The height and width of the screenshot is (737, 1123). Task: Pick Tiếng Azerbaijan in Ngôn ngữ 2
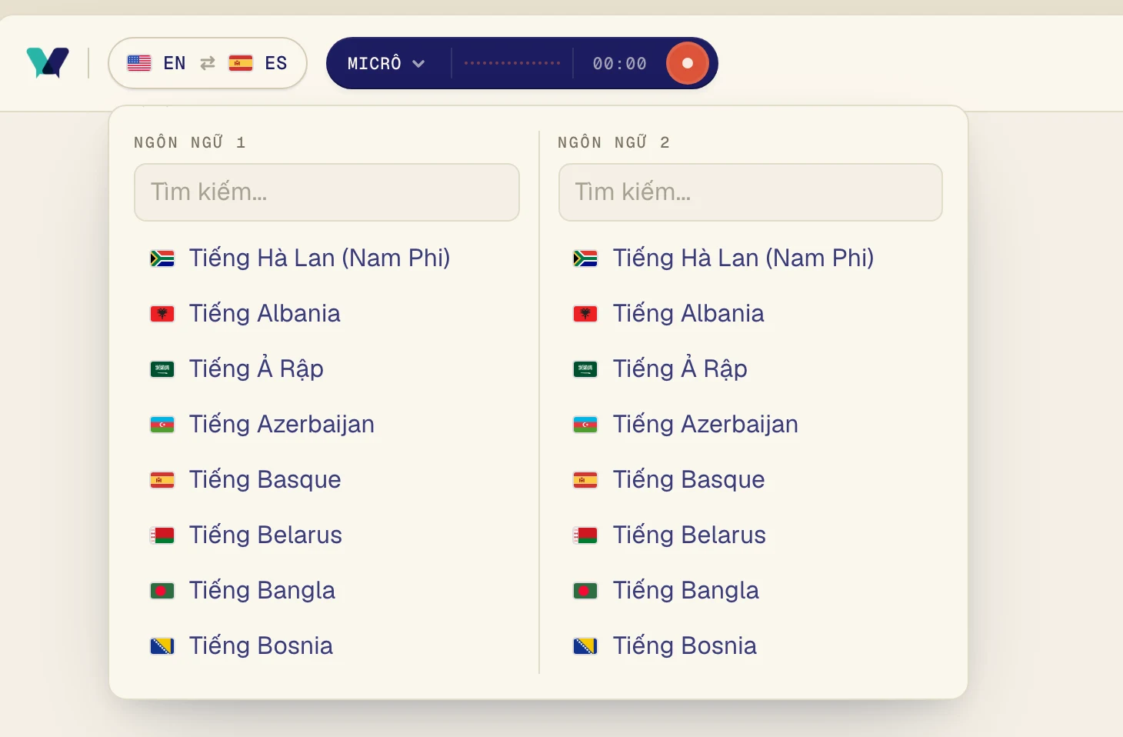coord(751,424)
